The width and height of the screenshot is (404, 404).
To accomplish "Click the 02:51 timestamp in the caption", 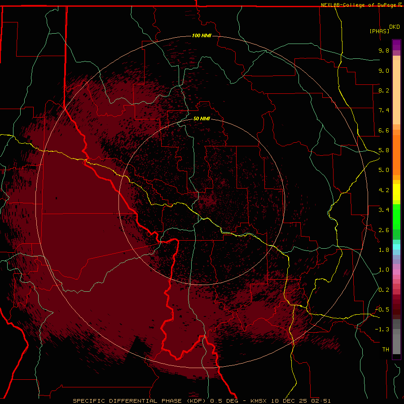I will (x=321, y=401).
